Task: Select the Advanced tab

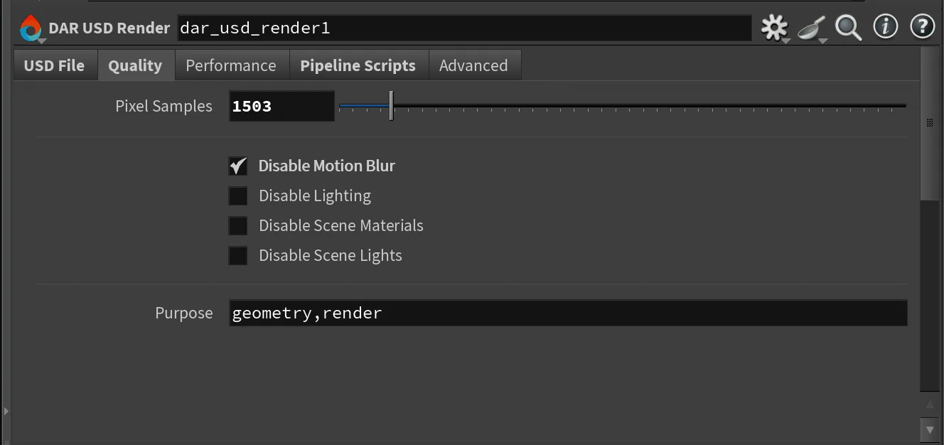Action: [474, 65]
